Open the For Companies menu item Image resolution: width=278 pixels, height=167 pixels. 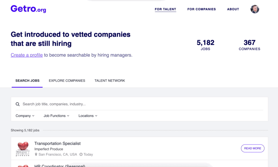(202, 9)
